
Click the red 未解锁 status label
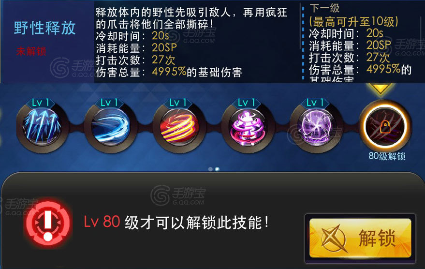click(x=31, y=51)
